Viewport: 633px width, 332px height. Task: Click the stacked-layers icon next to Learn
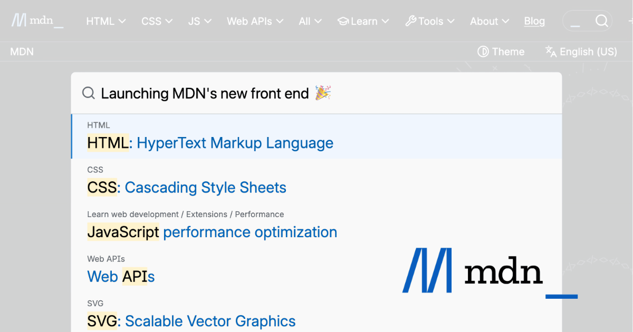342,21
